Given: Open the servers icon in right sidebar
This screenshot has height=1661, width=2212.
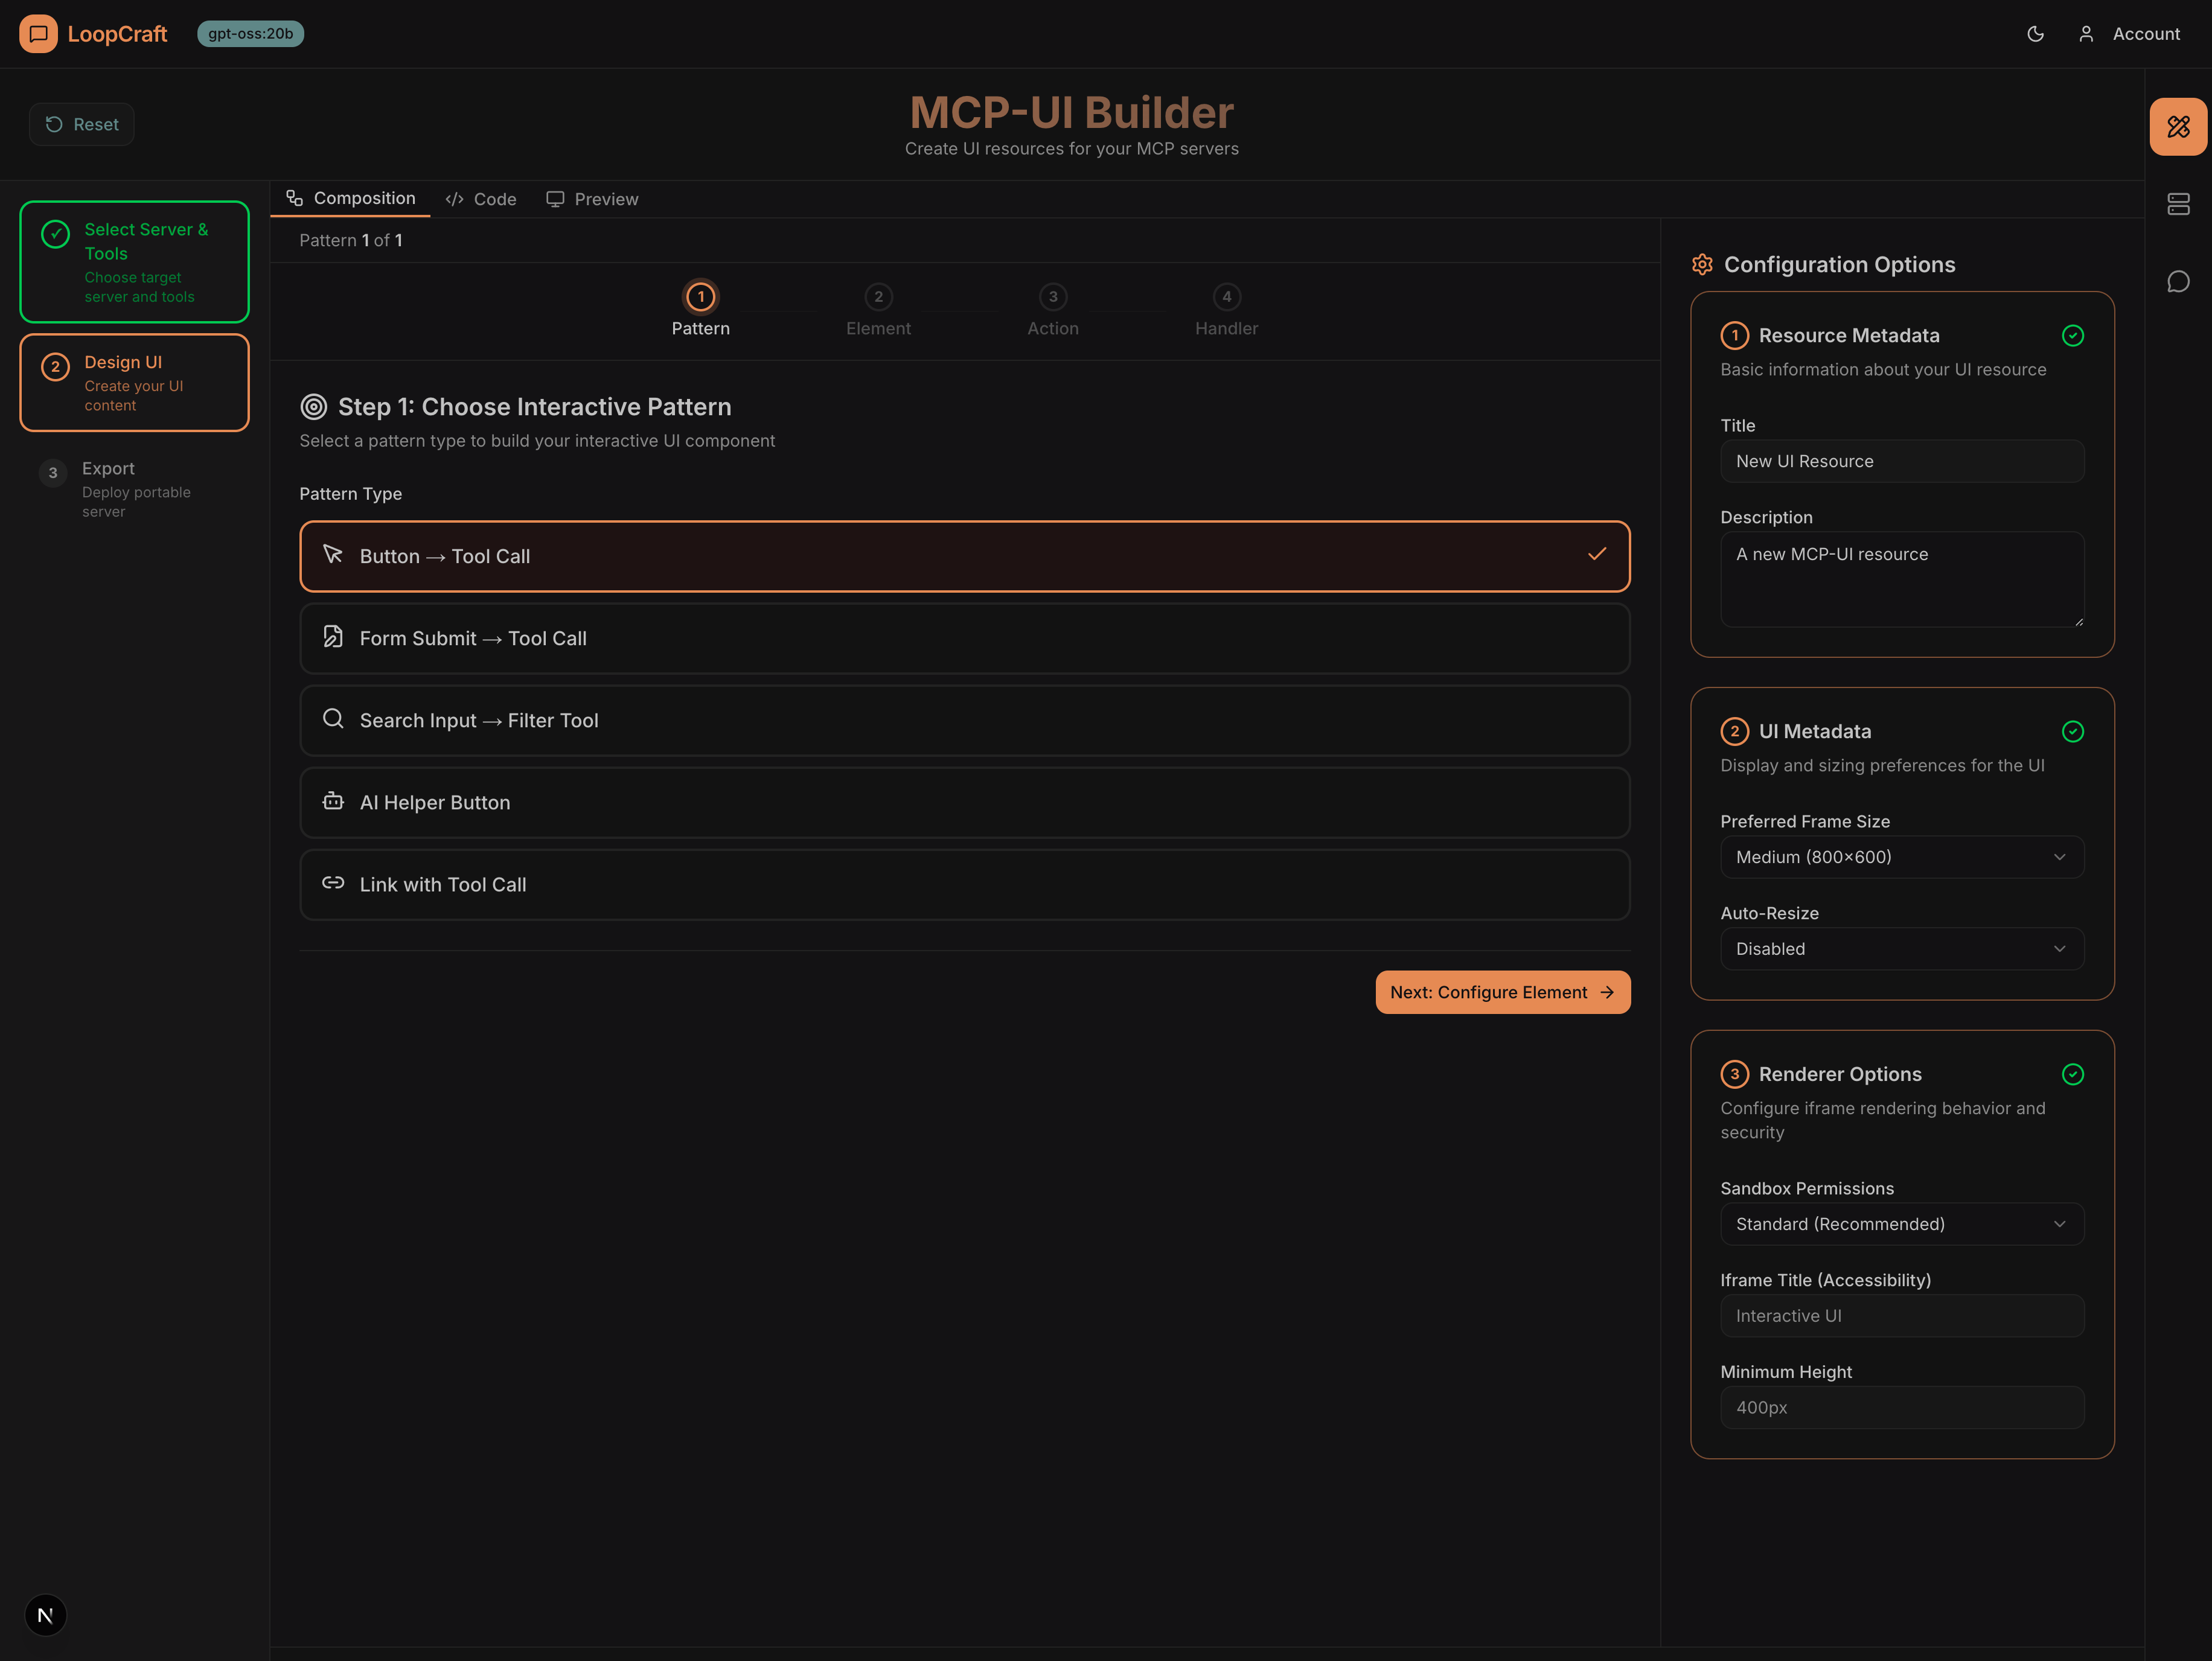Looking at the screenshot, I should (x=2178, y=204).
